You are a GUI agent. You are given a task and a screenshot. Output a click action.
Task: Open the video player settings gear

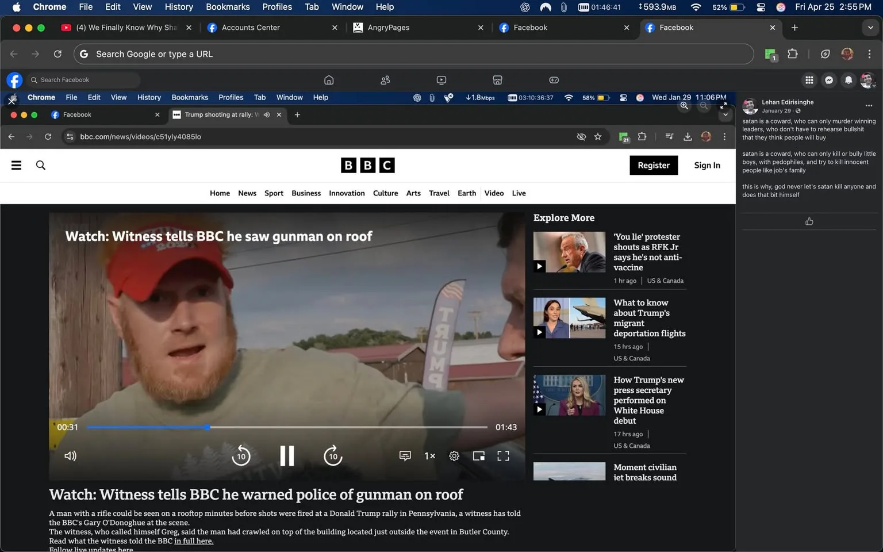(x=454, y=455)
